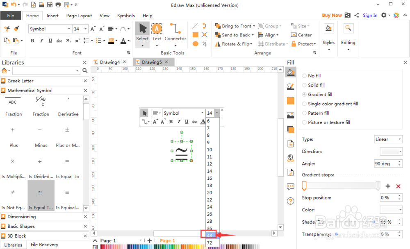Toggle italic in the ribbon Font group
The width and height of the screenshot is (410, 249).
click(x=41, y=41)
